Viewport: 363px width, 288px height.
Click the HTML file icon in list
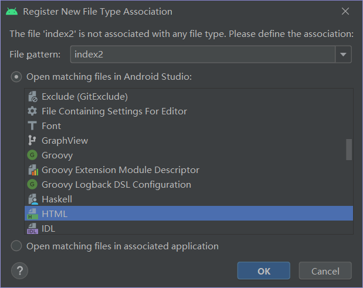[32, 214]
